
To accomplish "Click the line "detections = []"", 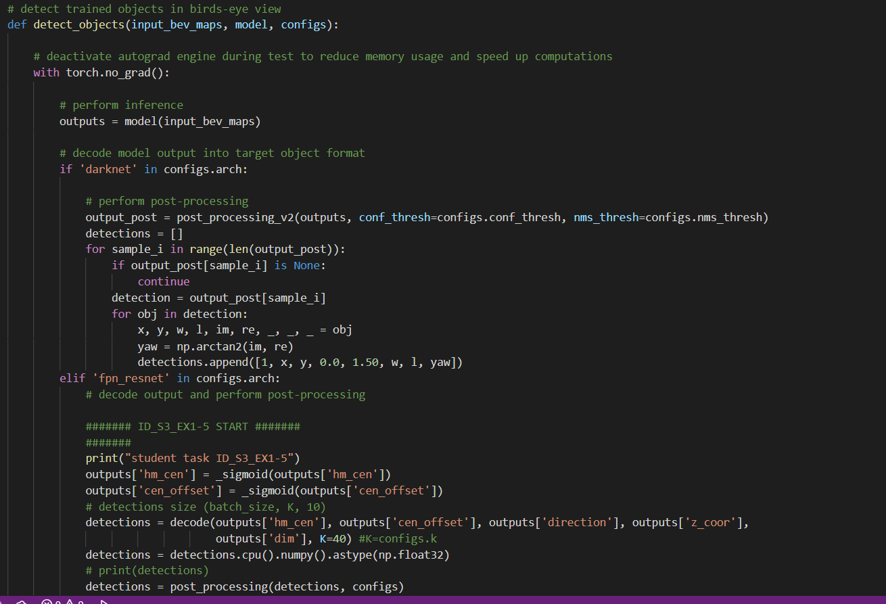I will click(x=134, y=233).
